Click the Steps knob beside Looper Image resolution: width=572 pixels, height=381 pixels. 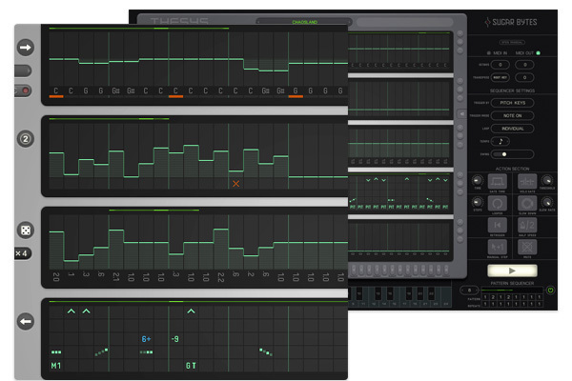click(478, 202)
